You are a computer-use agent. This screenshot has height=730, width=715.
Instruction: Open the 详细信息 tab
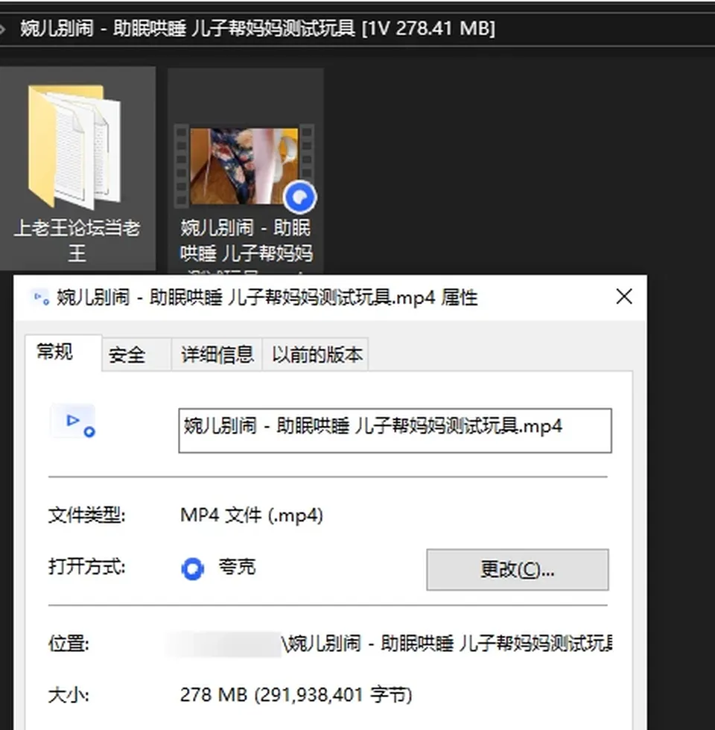tap(217, 355)
